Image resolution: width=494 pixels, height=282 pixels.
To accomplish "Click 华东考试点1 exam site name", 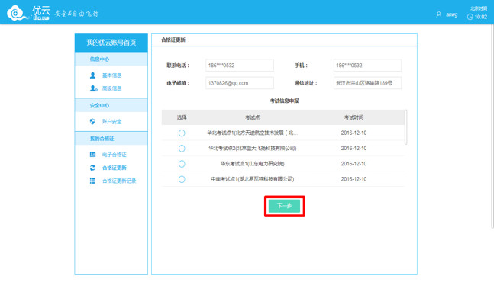I will click(x=253, y=163).
